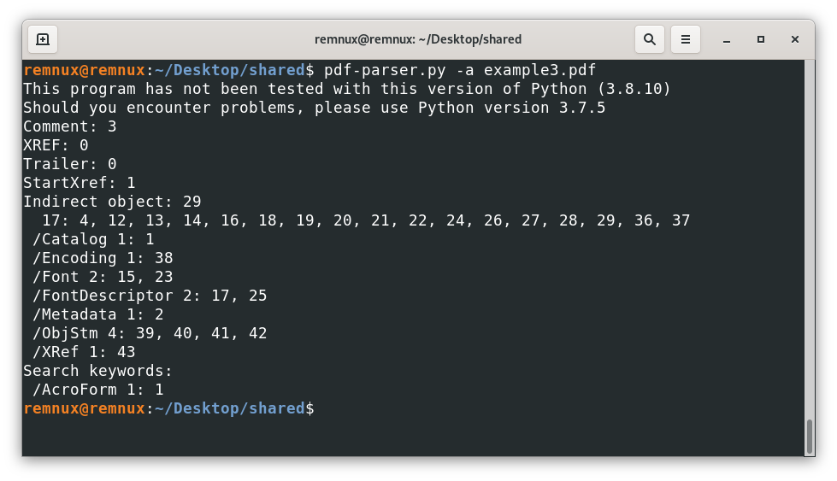Click the /FontDescriptor 2: 17, 25 line
Viewport: 837px width, 481px height.
tap(150, 296)
